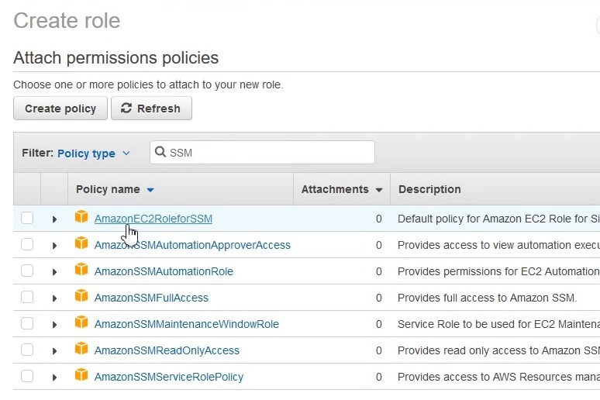The height and width of the screenshot is (400, 600).
Task: Click the policy icon beside AmazonSSMFullAccess
Action: point(81,296)
